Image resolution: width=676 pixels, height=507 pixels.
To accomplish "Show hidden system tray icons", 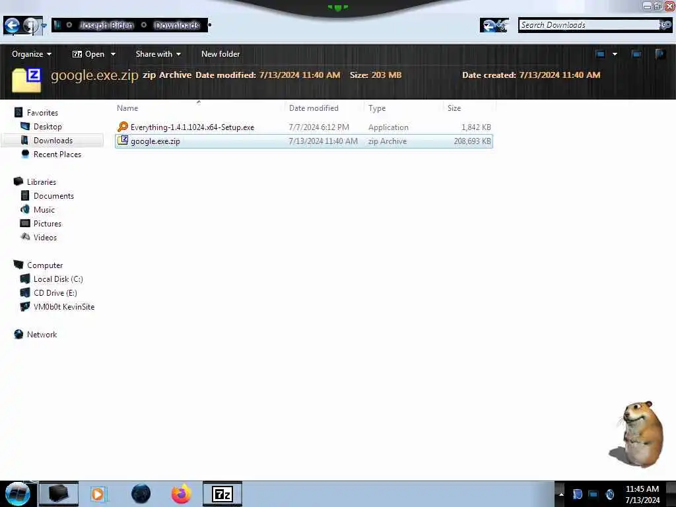I will (x=561, y=494).
